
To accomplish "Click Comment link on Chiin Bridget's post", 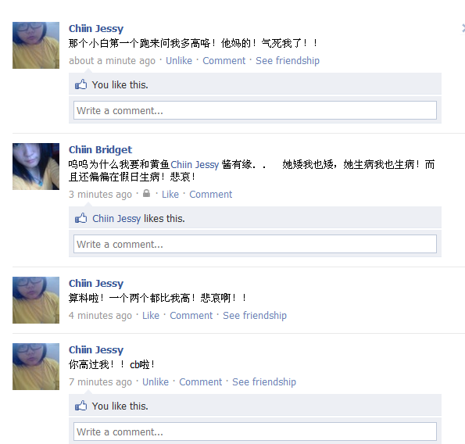I will click(x=210, y=195).
